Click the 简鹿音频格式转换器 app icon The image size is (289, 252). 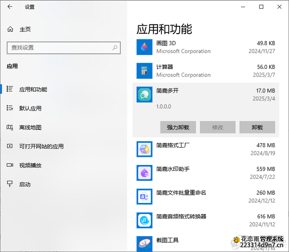pos(144,220)
